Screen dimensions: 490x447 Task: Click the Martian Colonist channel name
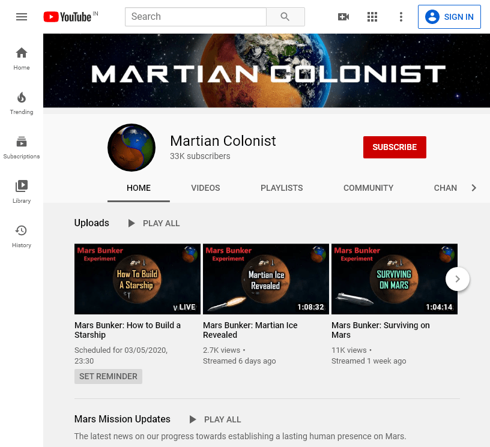(223, 141)
